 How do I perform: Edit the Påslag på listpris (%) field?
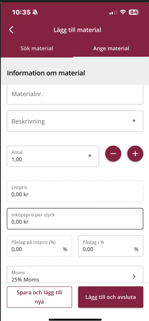tap(39, 246)
